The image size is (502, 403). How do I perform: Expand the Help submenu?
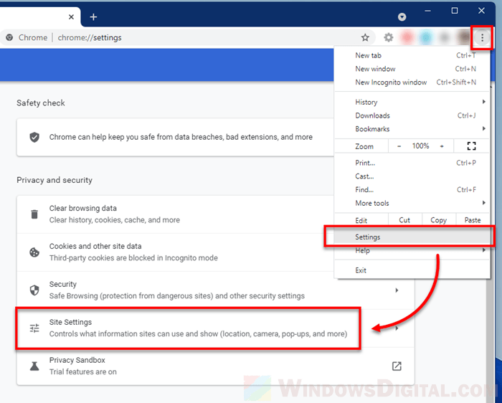click(x=412, y=251)
